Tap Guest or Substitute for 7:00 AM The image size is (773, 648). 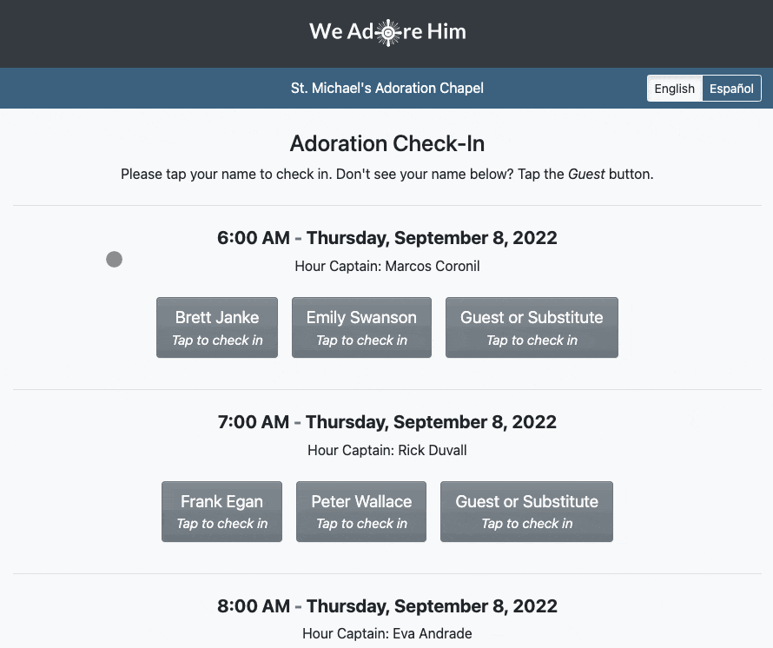[526, 512]
